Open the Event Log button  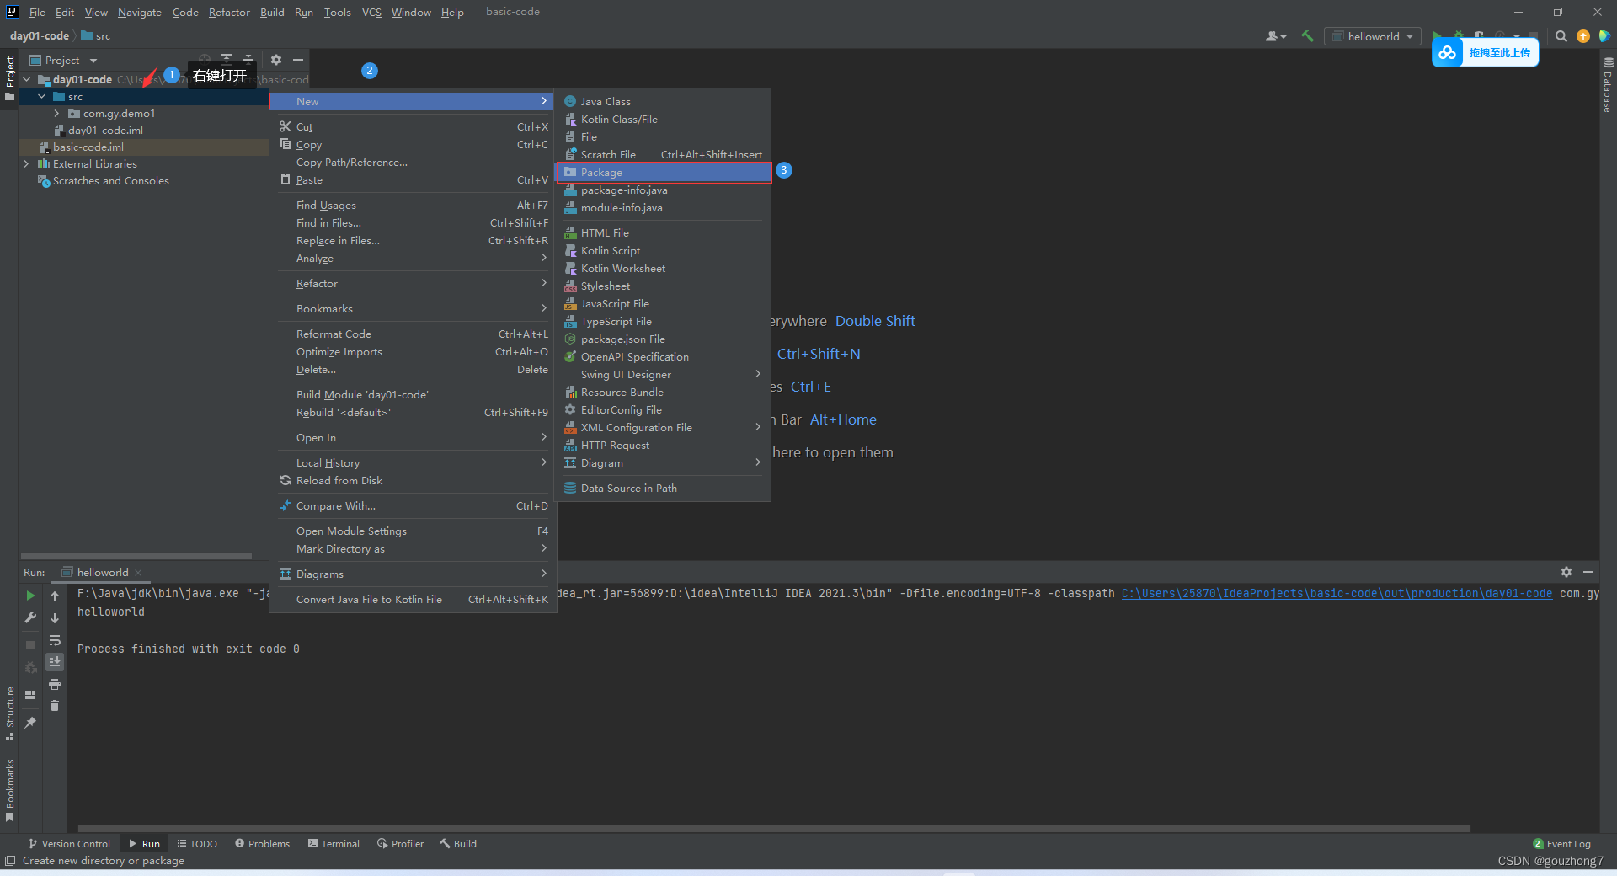(x=1562, y=843)
